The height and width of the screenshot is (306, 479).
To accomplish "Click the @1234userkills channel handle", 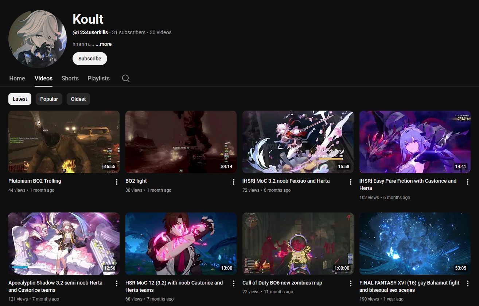I will pos(90,32).
